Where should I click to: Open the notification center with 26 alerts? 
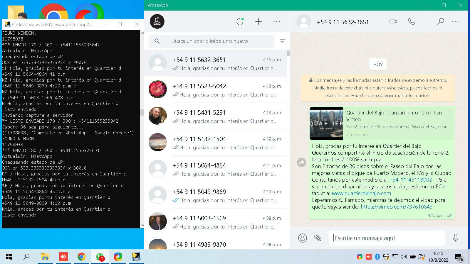pyautogui.click(x=459, y=258)
